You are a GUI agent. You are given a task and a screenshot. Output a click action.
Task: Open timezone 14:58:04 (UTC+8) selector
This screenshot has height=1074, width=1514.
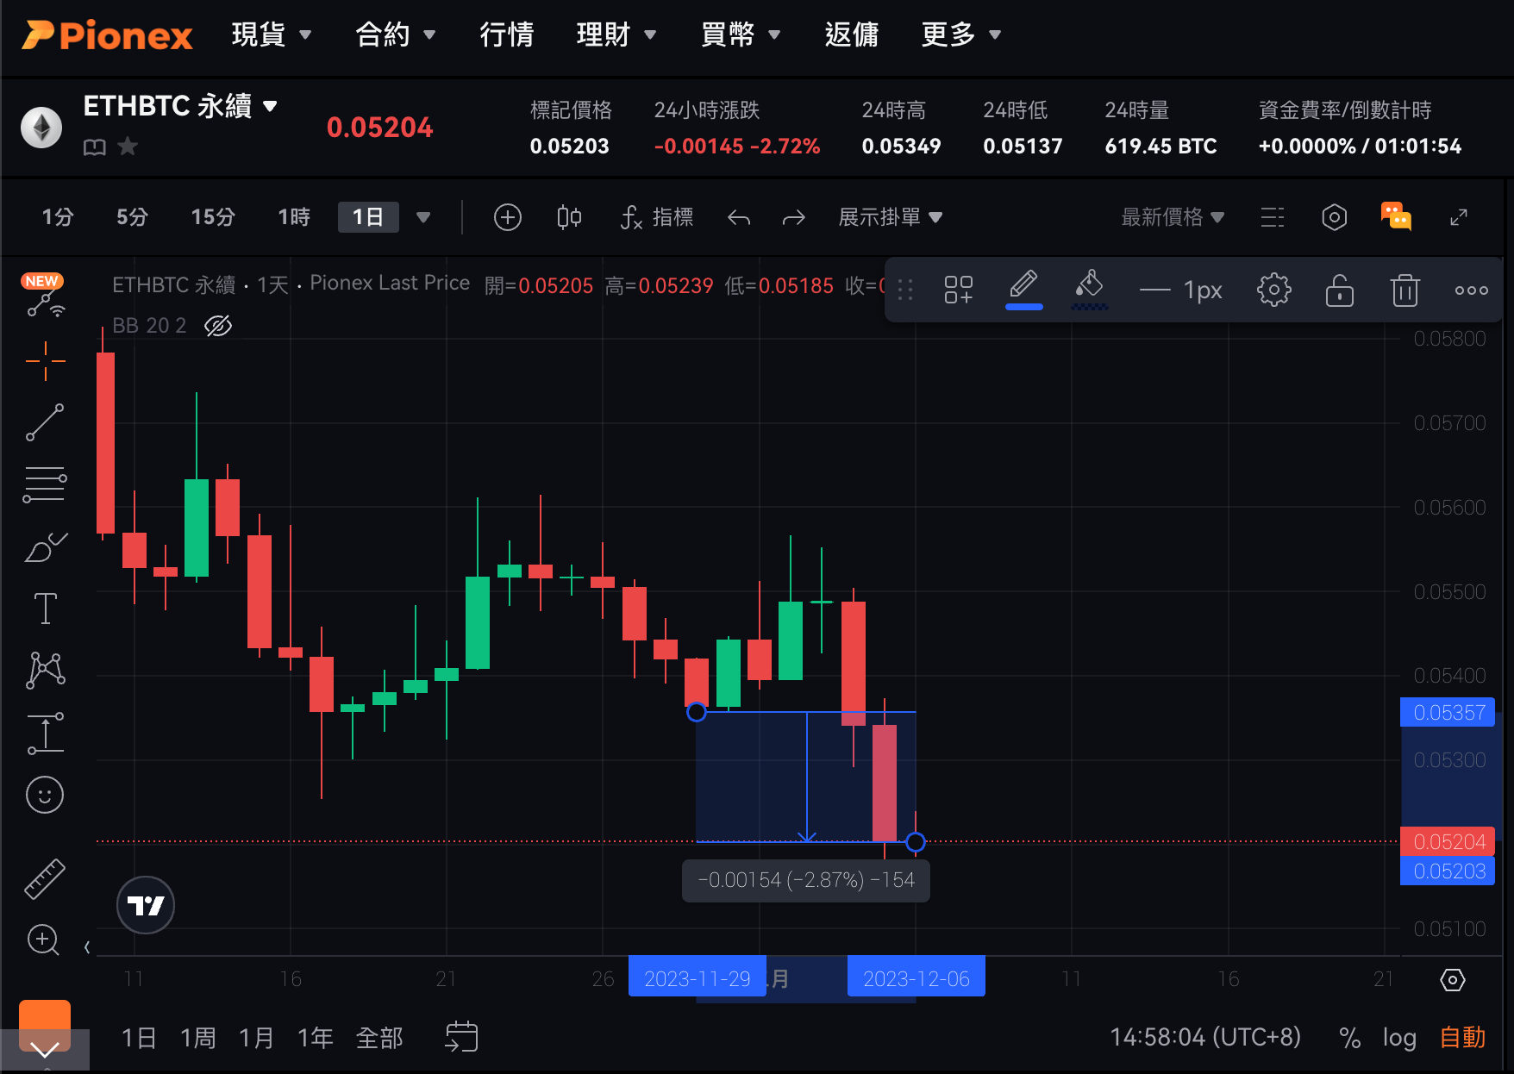(1205, 1037)
